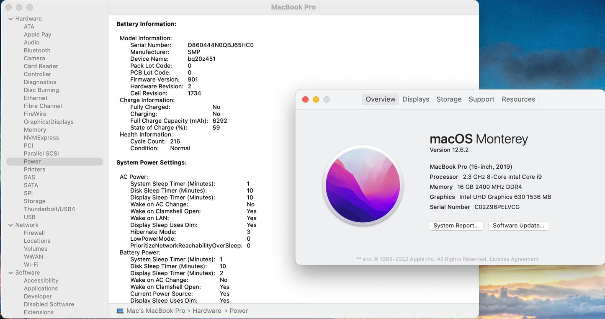Select Bluetooth in the hardware list
The height and width of the screenshot is (319, 605).
tap(37, 51)
